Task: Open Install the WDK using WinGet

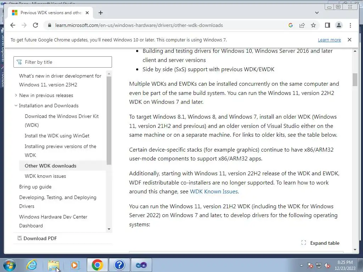Action: [x=57, y=136]
